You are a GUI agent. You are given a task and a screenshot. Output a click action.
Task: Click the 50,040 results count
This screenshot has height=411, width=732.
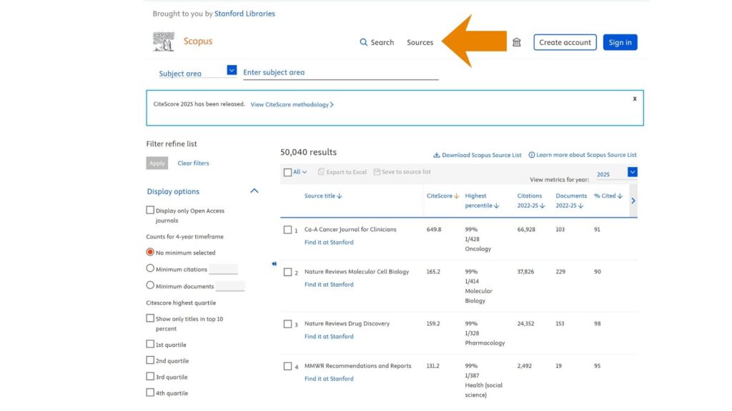point(308,152)
